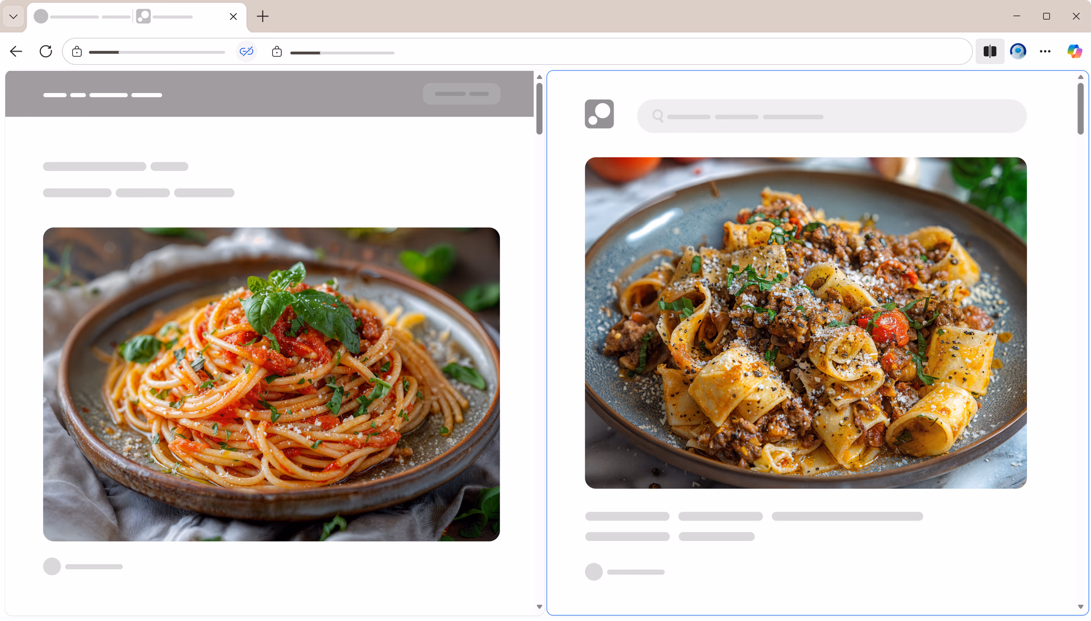Refresh the current page
Screen dimensions: 1091x621
pos(46,52)
